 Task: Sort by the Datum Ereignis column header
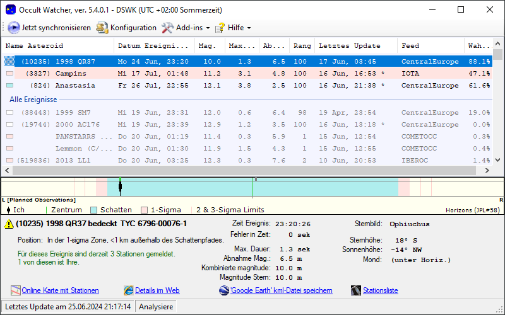click(x=155, y=46)
